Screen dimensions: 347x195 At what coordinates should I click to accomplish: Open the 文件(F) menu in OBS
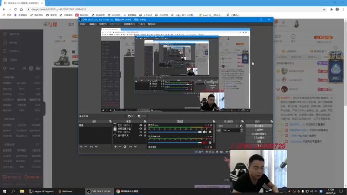[x=83, y=24]
